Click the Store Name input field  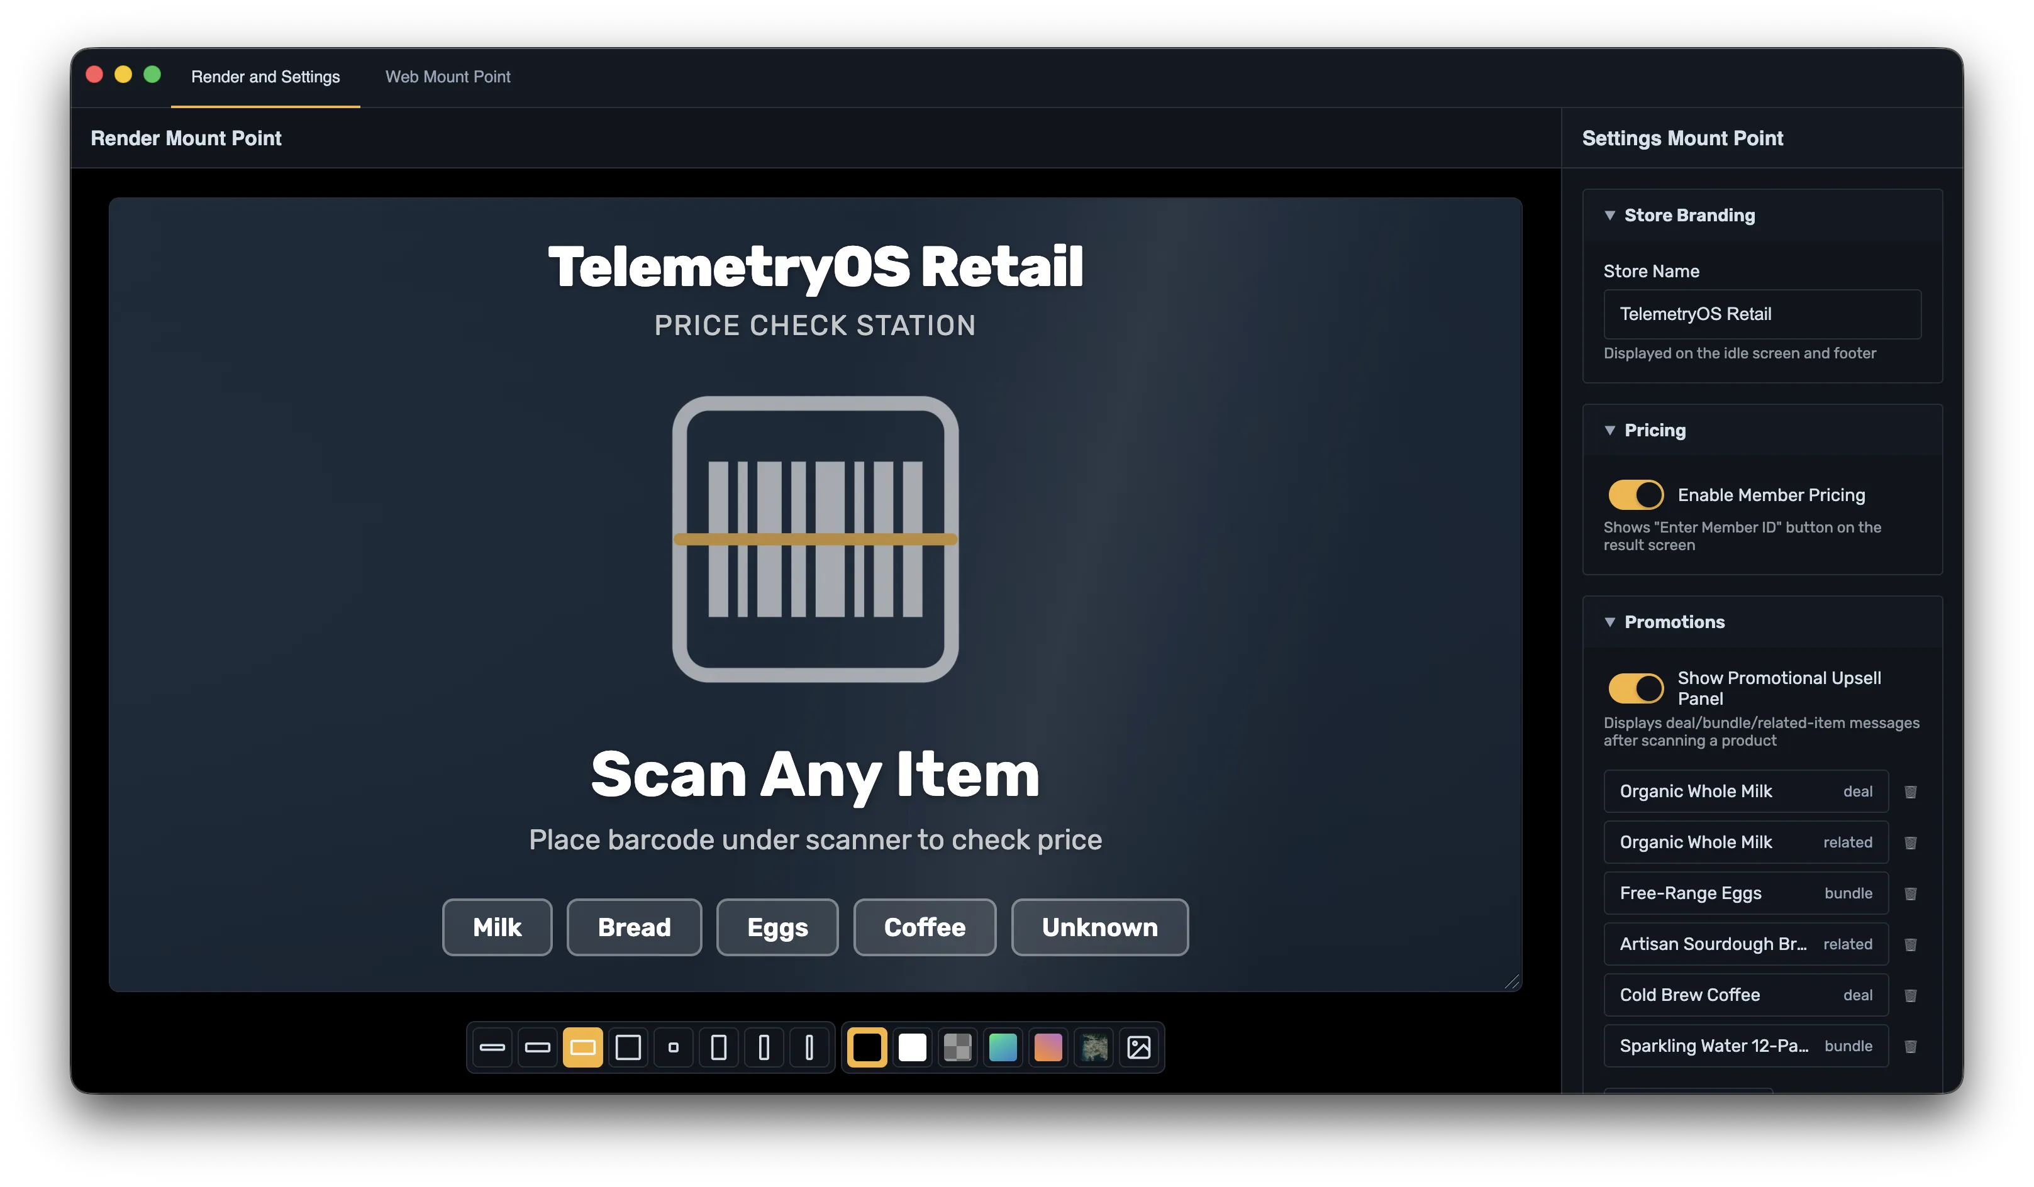pos(1762,314)
